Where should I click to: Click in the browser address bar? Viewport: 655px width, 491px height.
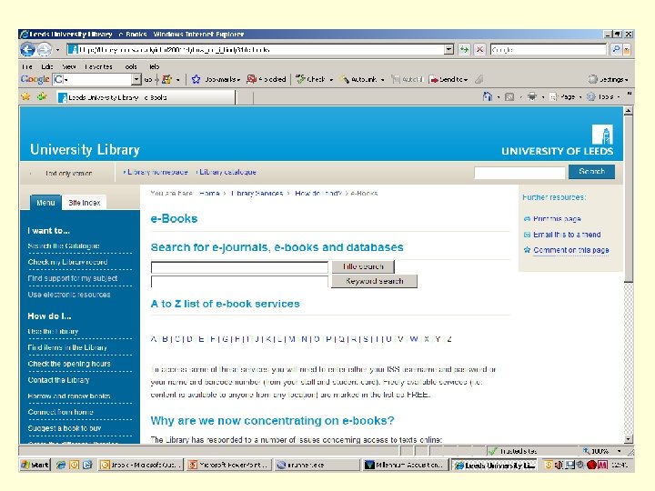pos(256,50)
